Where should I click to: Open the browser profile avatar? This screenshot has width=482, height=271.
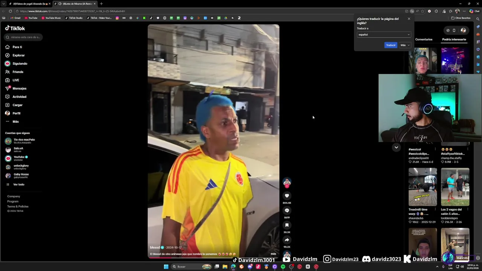[x=457, y=11]
